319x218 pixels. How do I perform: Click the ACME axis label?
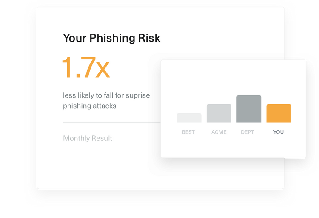coord(219,132)
